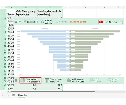Select column D header
This screenshot has width=126, height=105.
pos(68,8)
